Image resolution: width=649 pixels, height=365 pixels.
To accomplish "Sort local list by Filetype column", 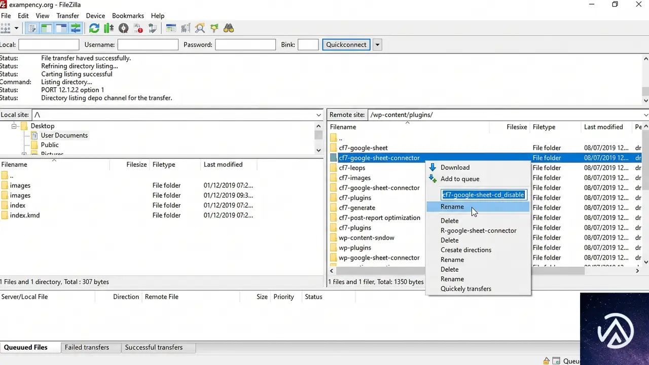I will pyautogui.click(x=164, y=165).
